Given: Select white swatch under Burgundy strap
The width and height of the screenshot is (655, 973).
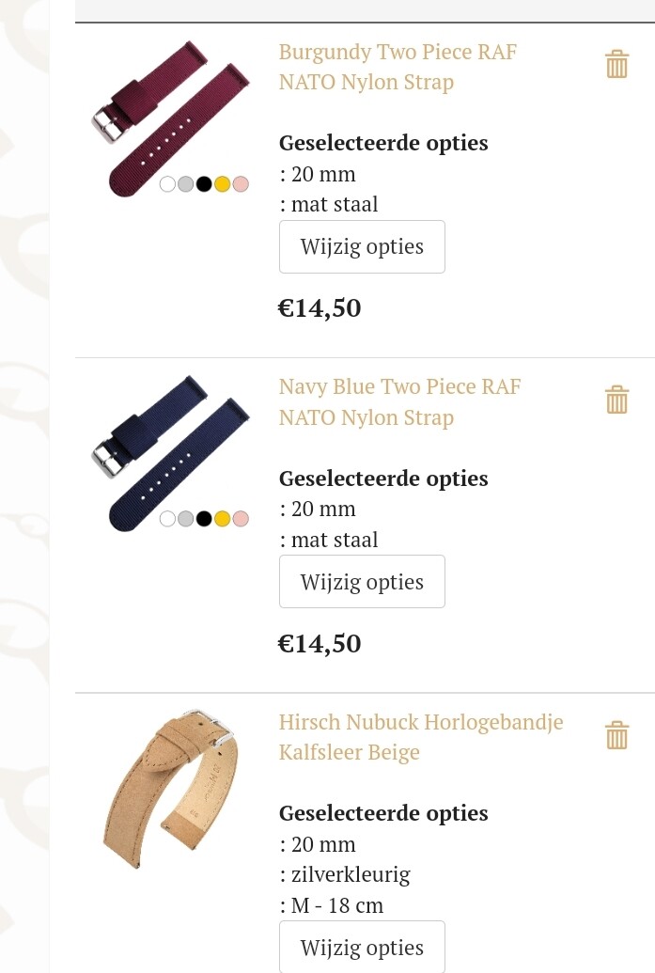Looking at the screenshot, I should [x=167, y=184].
